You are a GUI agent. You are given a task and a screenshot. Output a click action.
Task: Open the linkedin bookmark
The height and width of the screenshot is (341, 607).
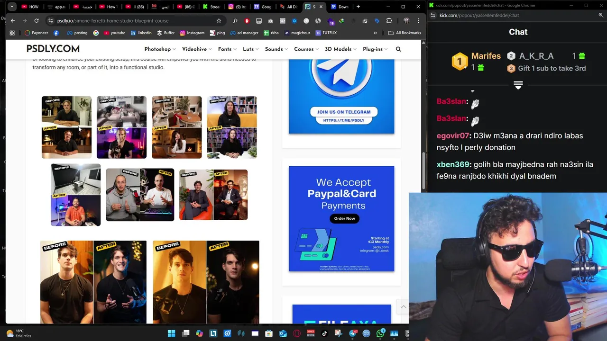click(141, 33)
